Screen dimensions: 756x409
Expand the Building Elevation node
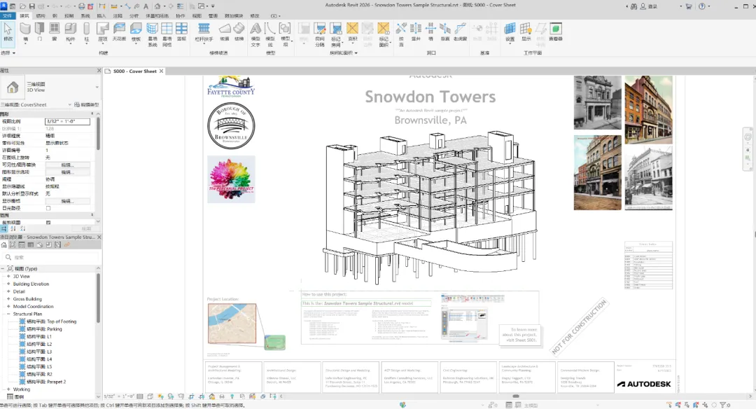coord(8,284)
